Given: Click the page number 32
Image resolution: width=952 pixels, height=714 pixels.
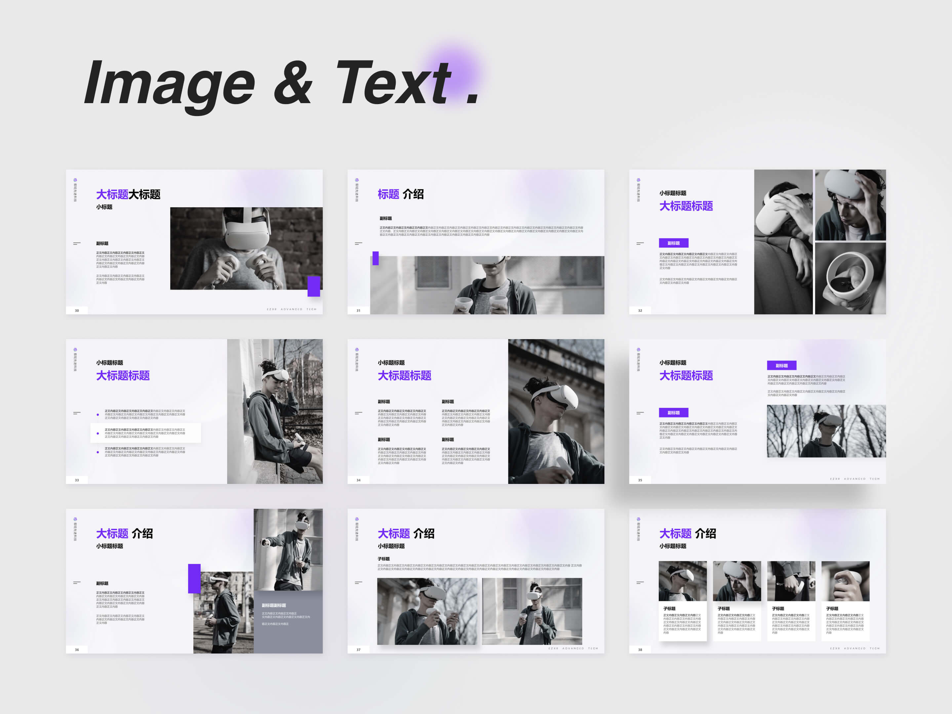Looking at the screenshot, I should click(640, 310).
